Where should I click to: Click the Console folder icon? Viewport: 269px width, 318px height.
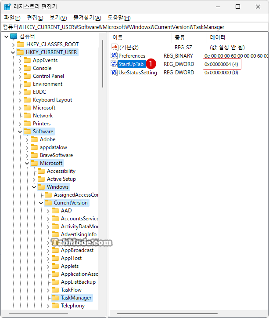click(27, 68)
